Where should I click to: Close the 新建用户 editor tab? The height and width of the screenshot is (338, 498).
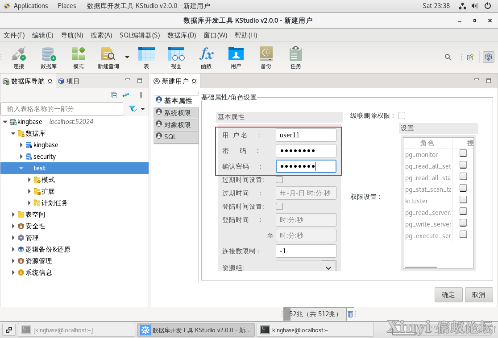[194, 81]
